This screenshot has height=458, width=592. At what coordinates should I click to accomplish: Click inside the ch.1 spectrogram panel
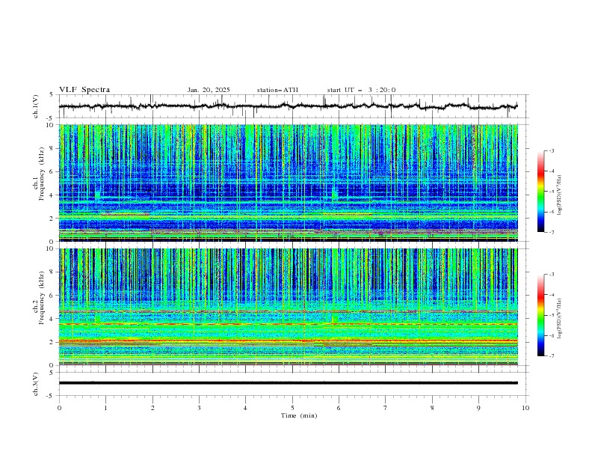289,183
